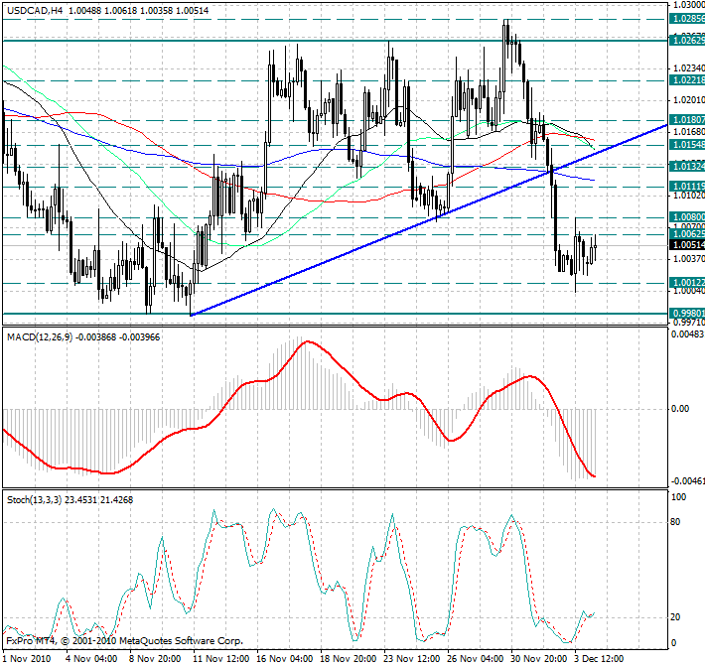
Task: Click the 1.02218 price level tag
Action: pyautogui.click(x=686, y=79)
